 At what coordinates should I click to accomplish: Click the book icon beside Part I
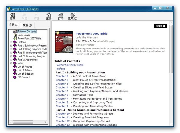[x=15, y=46]
